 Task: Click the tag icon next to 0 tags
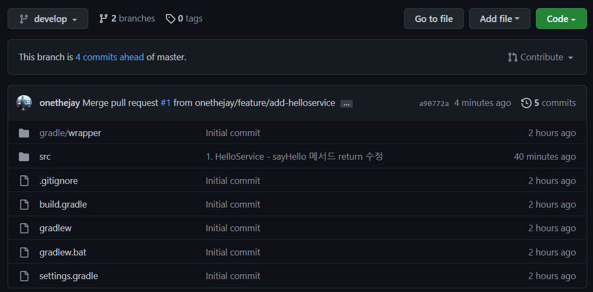click(171, 18)
